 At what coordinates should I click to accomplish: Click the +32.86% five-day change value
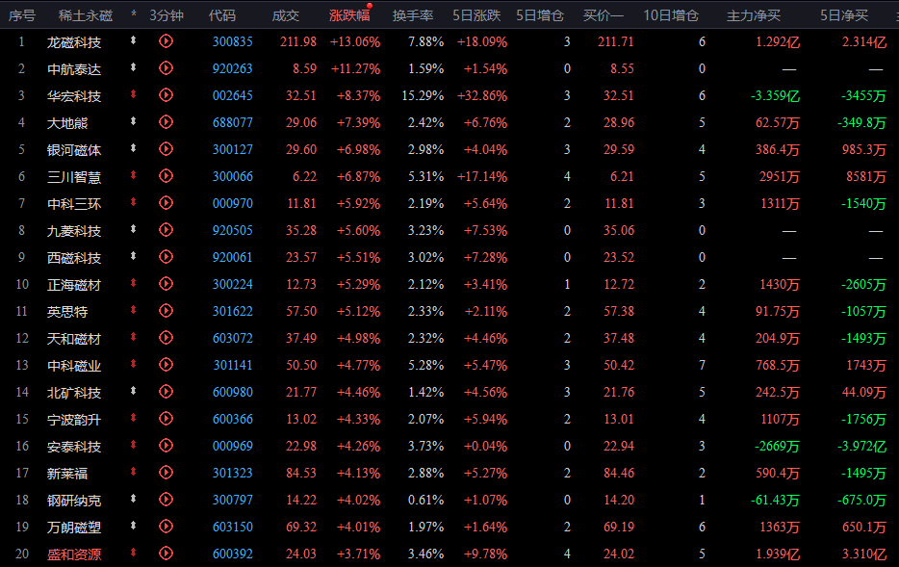[482, 95]
